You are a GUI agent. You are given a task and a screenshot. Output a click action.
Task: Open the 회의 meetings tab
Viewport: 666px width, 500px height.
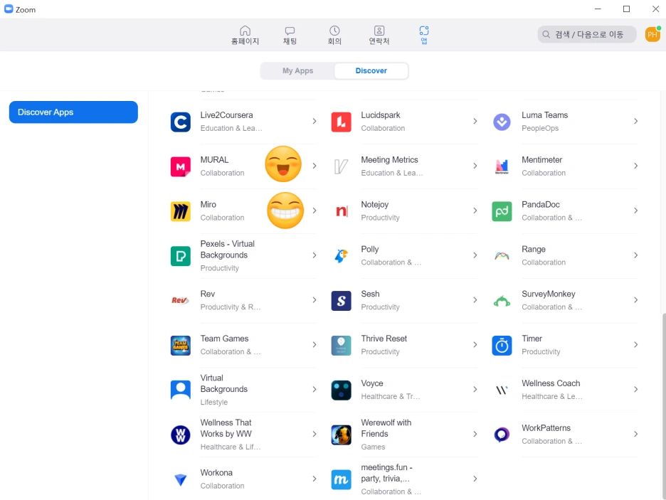[334, 35]
